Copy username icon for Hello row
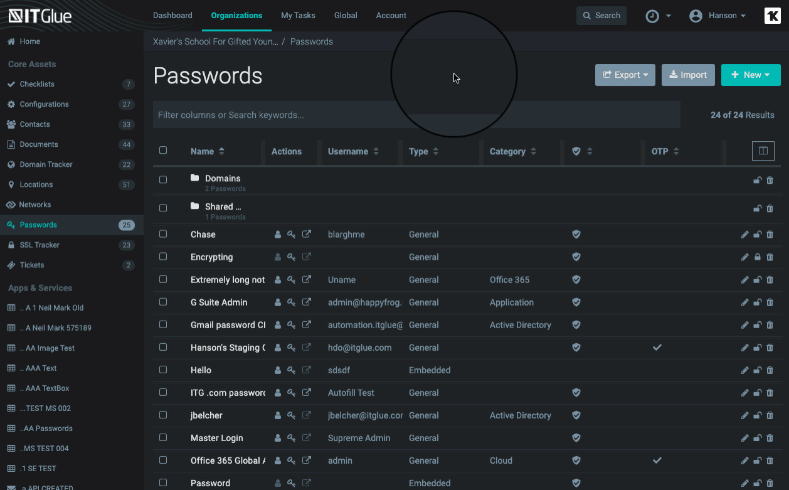789x490 pixels. (x=278, y=370)
